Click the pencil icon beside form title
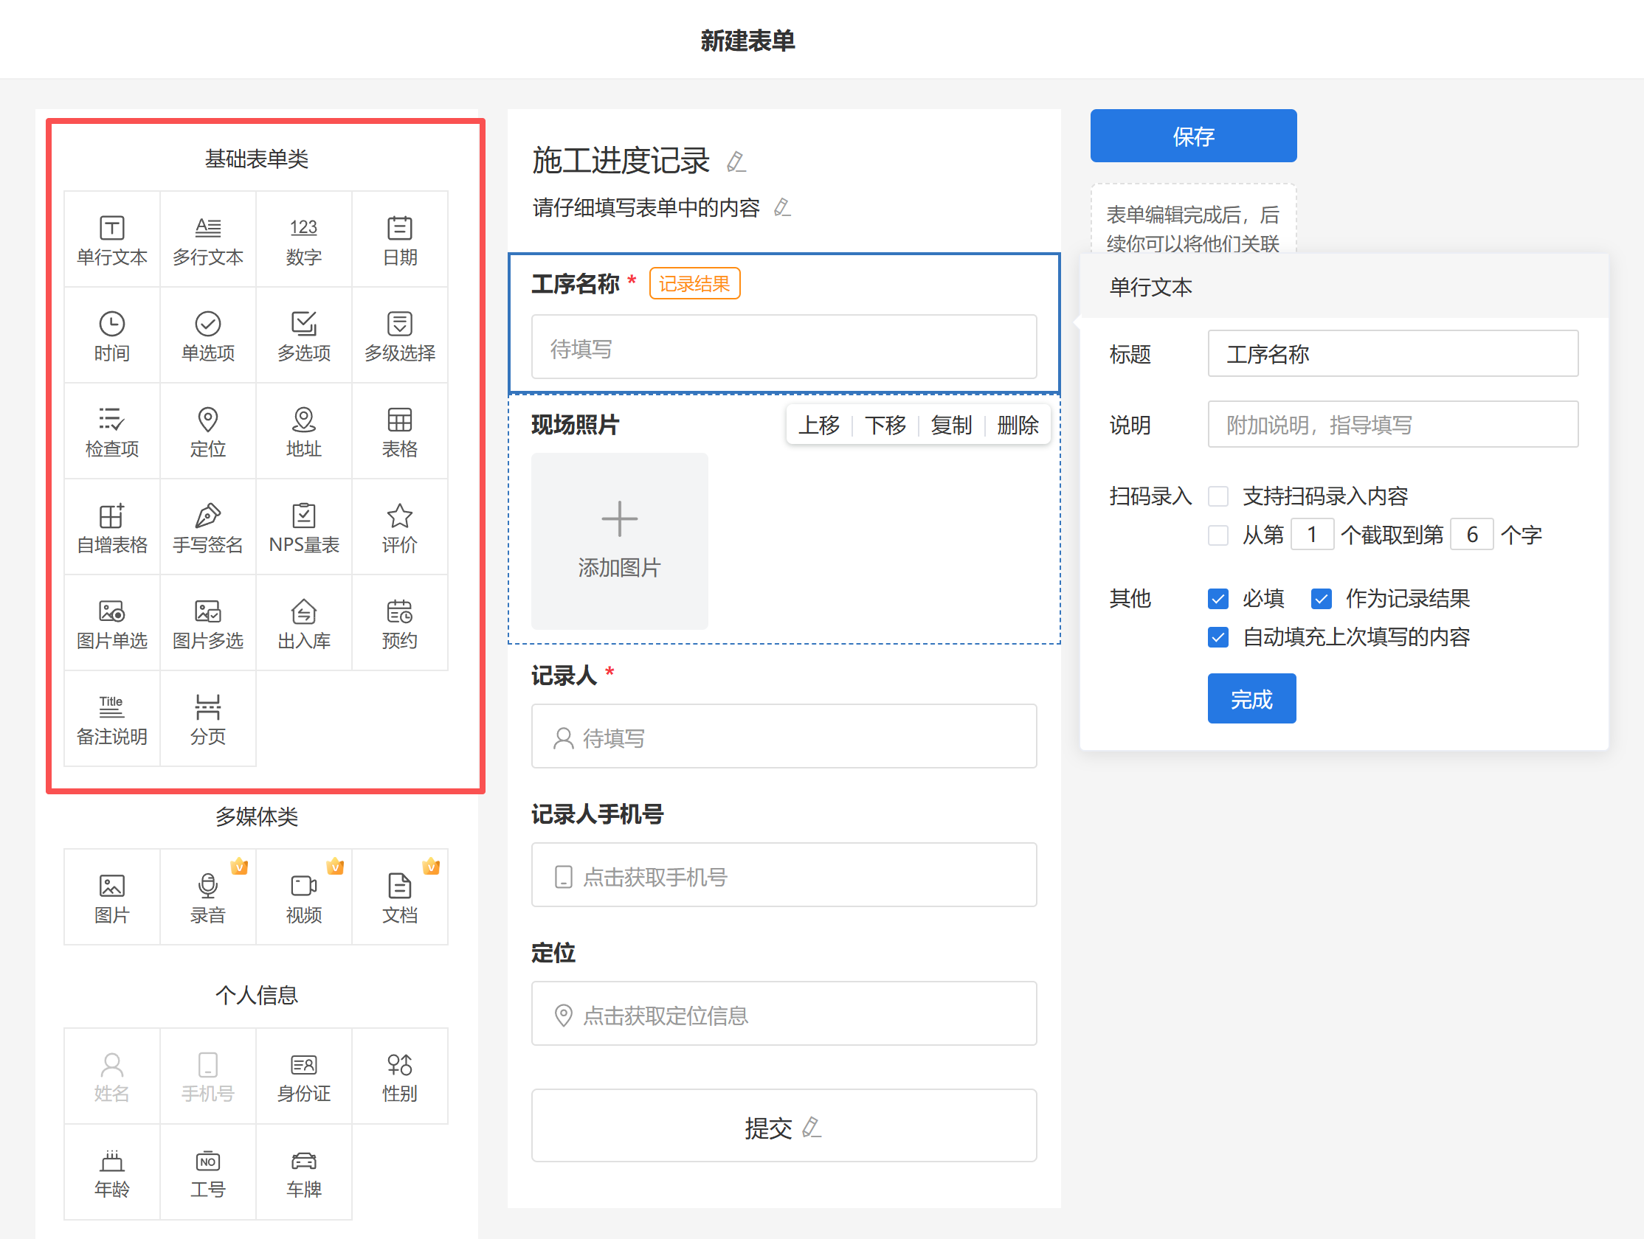The image size is (1644, 1239). tap(736, 162)
